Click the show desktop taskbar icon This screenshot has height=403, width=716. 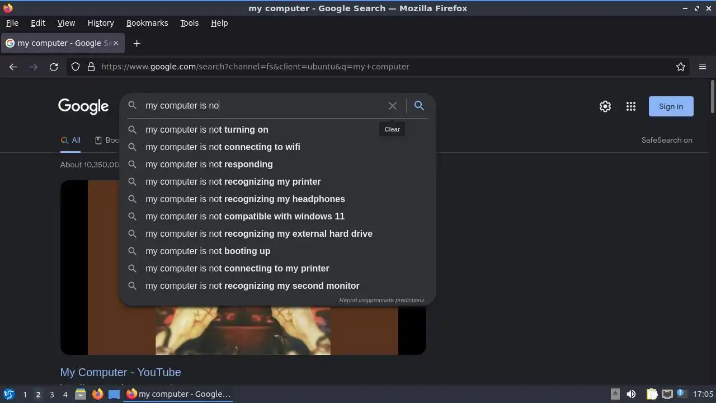[114, 394]
